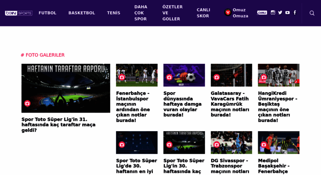The height and width of the screenshot is (175, 321).
Task: Click camera icon on Fenerbahçe - İstanbulspor thumbnail
Action: click(x=122, y=77)
